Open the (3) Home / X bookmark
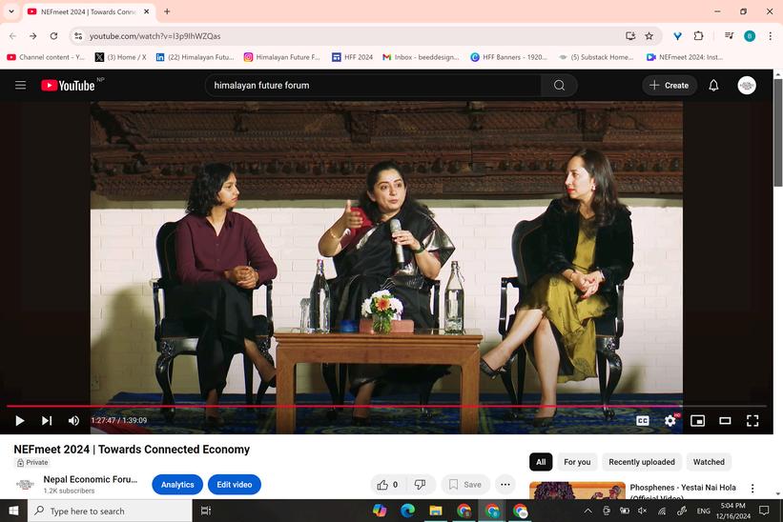Viewport: 783px width, 522px height. pyautogui.click(x=121, y=57)
